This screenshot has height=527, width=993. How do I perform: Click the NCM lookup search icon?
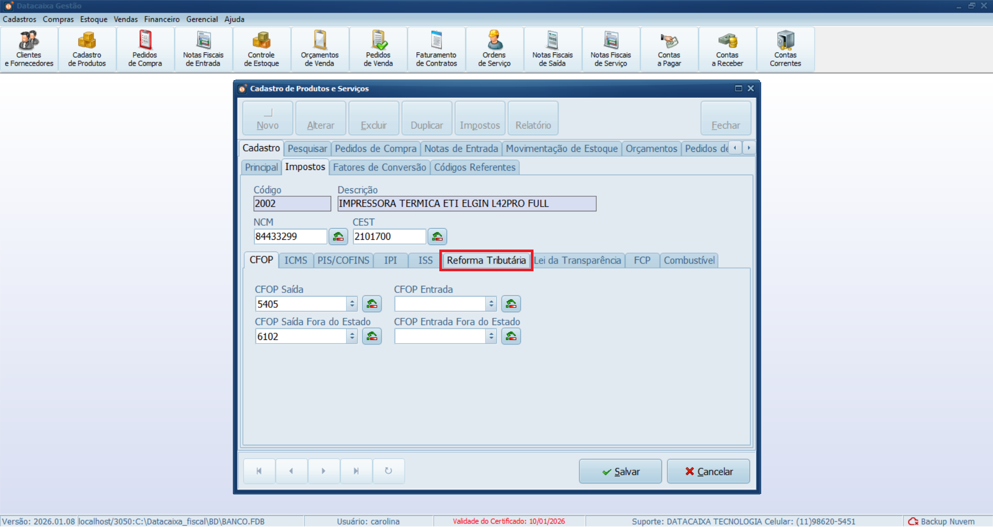tap(338, 237)
